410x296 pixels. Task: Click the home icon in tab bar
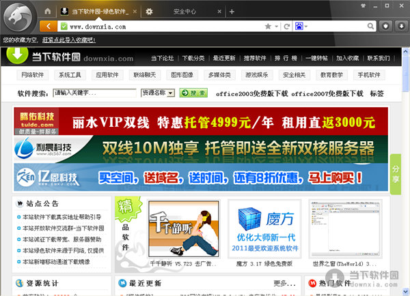[46, 12]
